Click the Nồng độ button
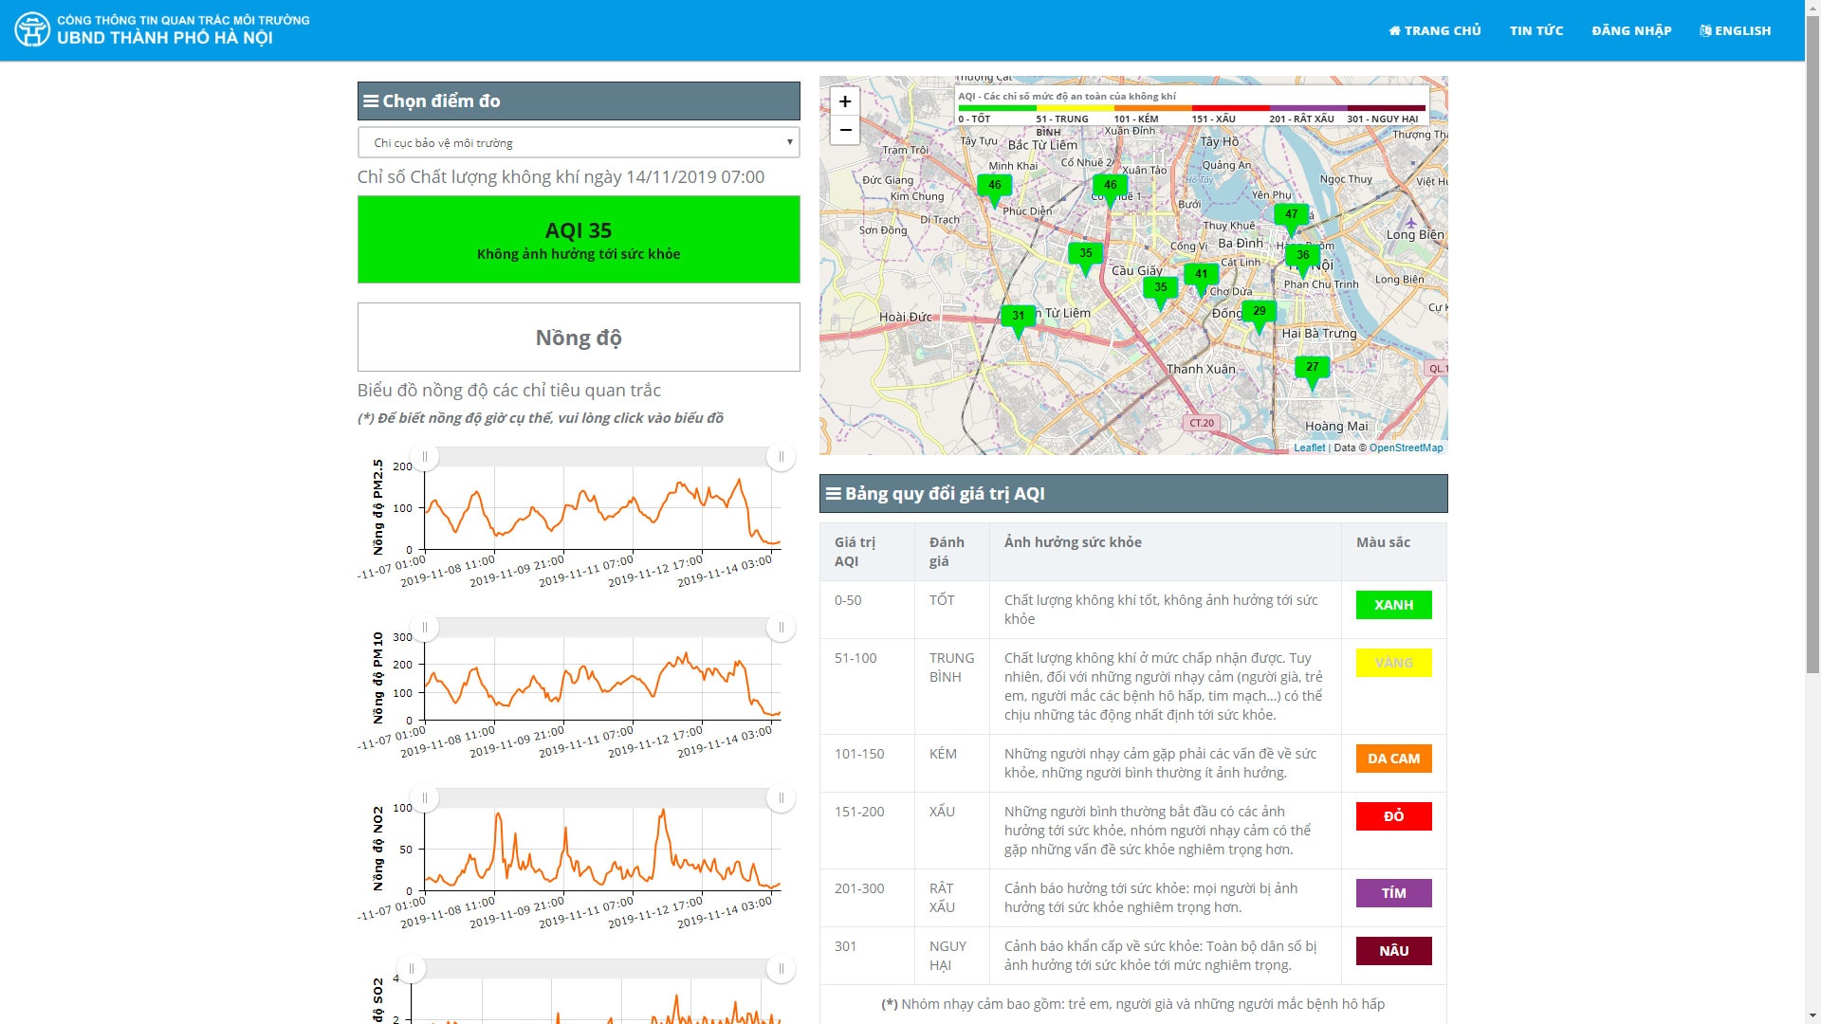This screenshot has height=1024, width=1821. pos(579,338)
